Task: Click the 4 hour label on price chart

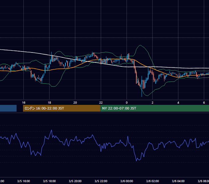Action: click(x=178, y=103)
